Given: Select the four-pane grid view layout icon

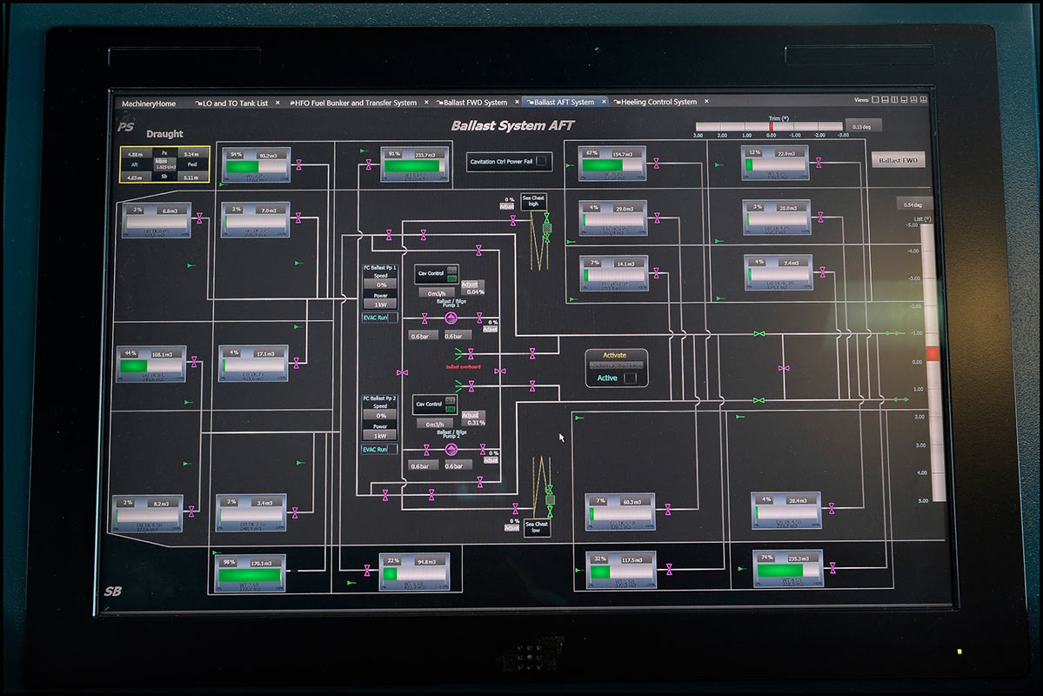Looking at the screenshot, I should (924, 99).
